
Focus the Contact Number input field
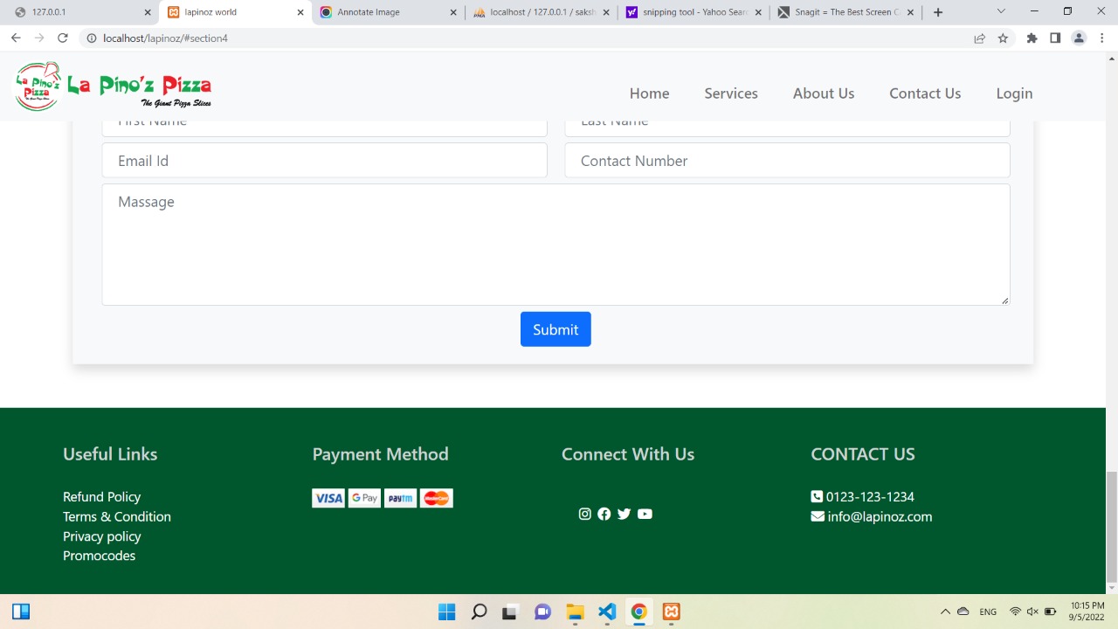coord(787,161)
